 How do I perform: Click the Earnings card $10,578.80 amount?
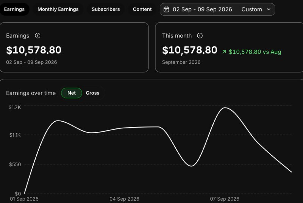[34, 50]
